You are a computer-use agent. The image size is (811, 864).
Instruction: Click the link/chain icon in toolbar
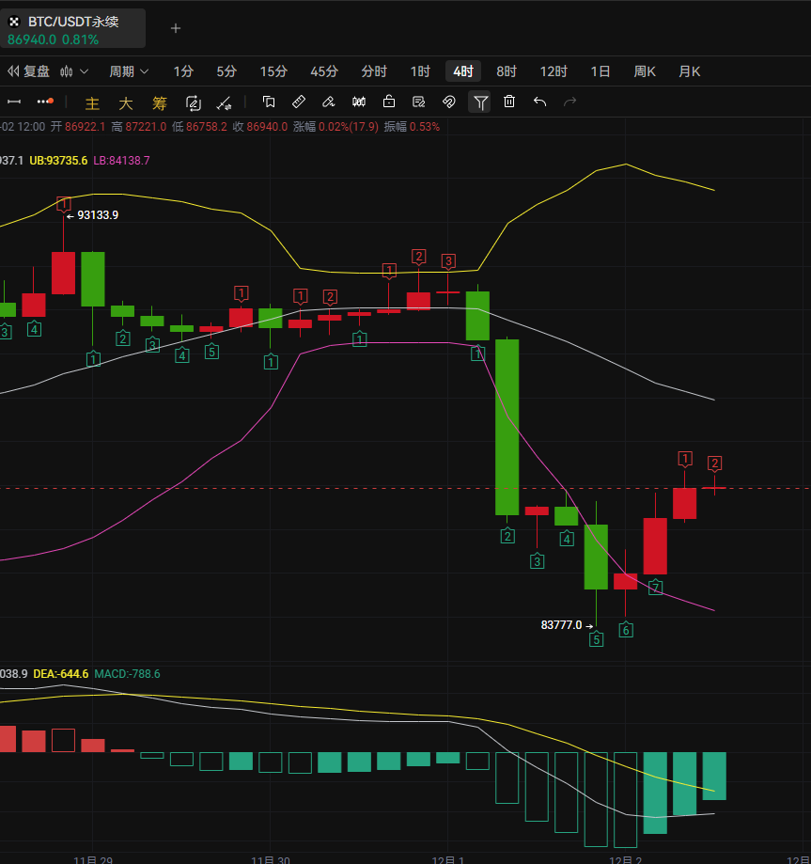(x=449, y=102)
